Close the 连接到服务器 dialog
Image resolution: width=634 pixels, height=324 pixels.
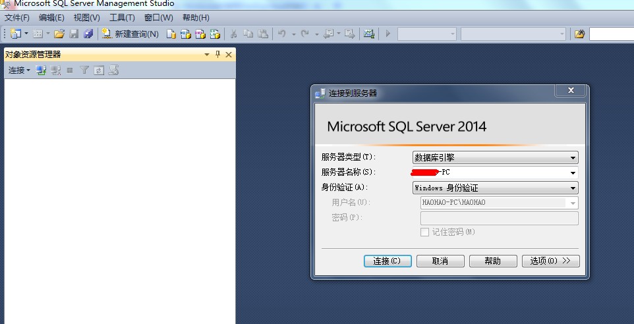click(x=571, y=90)
